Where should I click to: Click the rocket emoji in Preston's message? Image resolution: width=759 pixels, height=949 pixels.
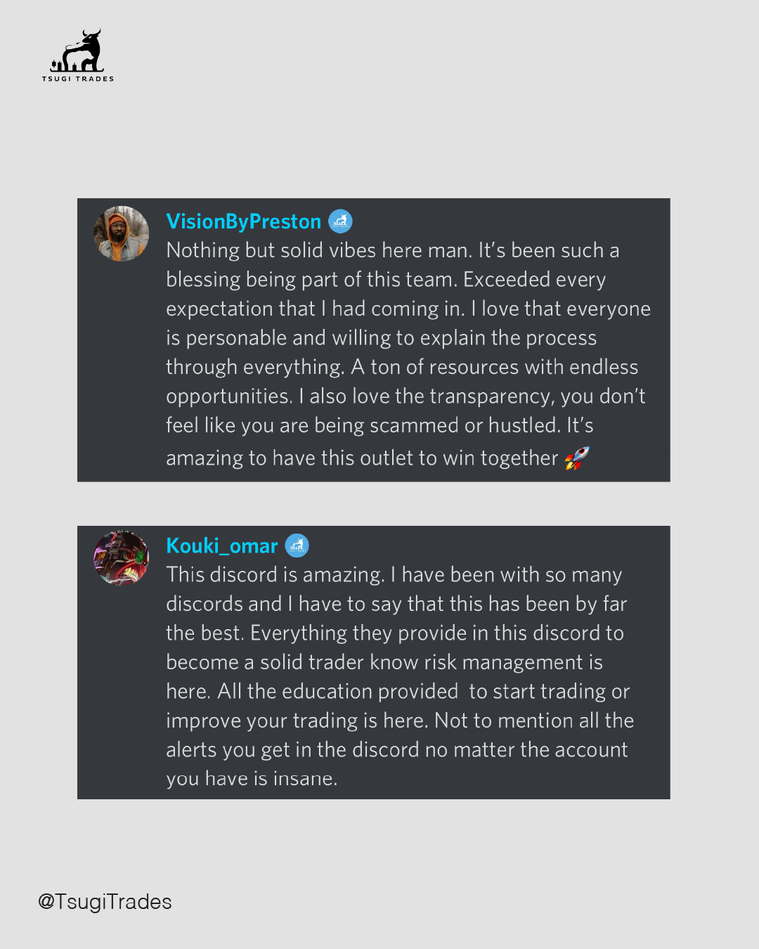click(577, 458)
